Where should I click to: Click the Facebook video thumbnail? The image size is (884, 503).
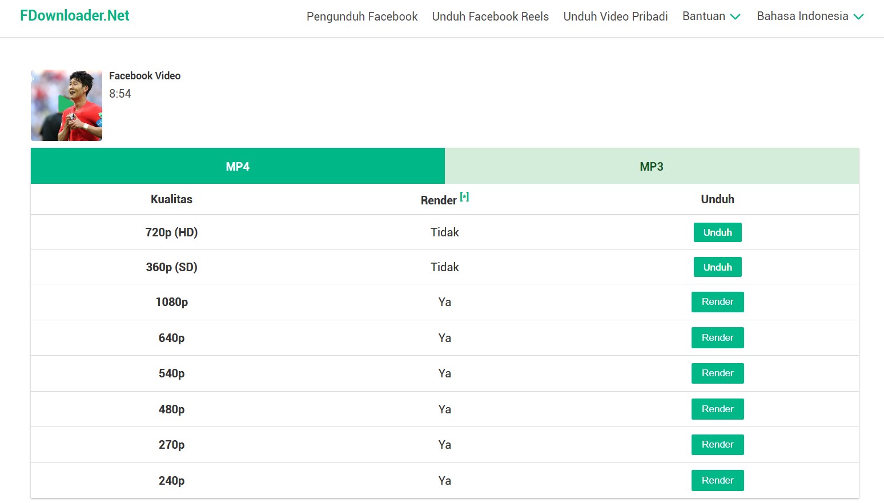click(x=66, y=106)
